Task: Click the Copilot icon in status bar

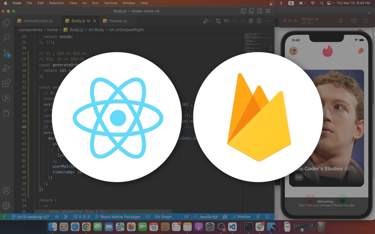Action: (x=225, y=217)
